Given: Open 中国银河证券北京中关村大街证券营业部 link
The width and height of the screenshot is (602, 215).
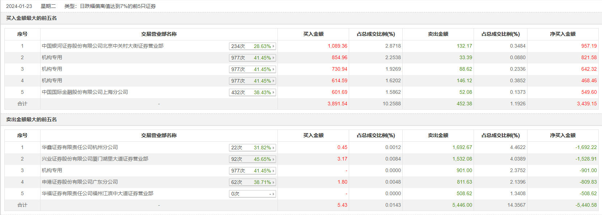Looking at the screenshot, I should [103, 46].
